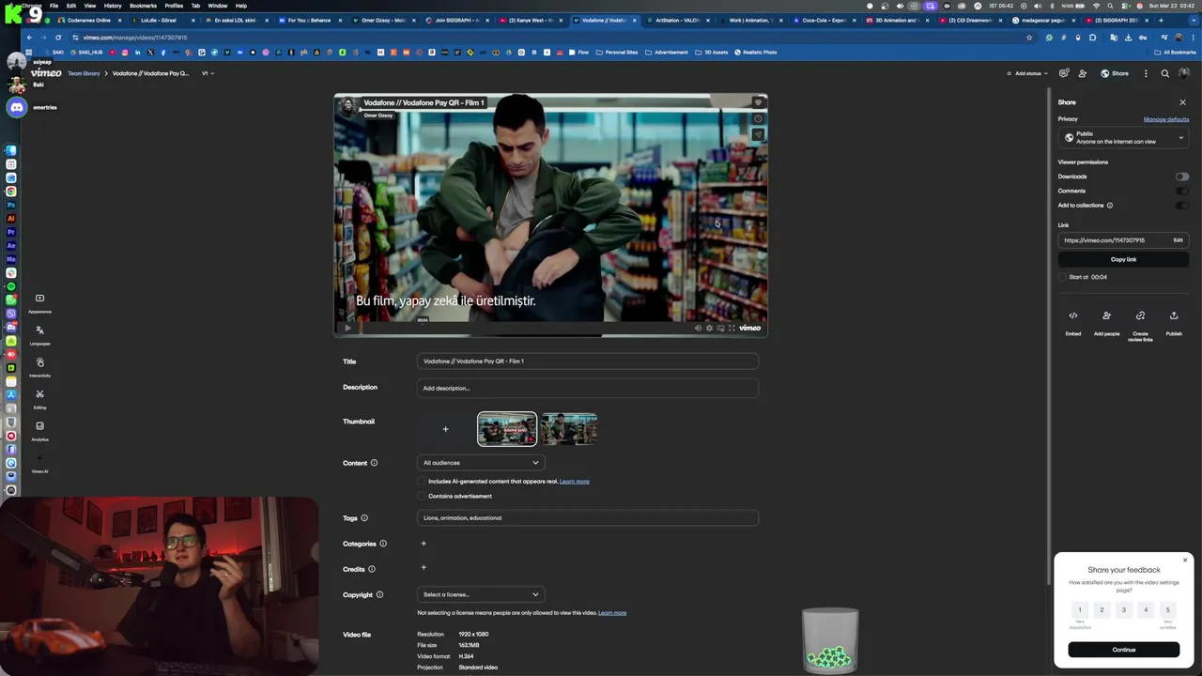Screen dimensions: 1202x676
Task: Open the Bookmarks menu
Action: point(143,6)
